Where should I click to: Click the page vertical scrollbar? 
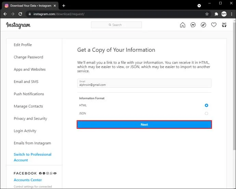point(234,86)
